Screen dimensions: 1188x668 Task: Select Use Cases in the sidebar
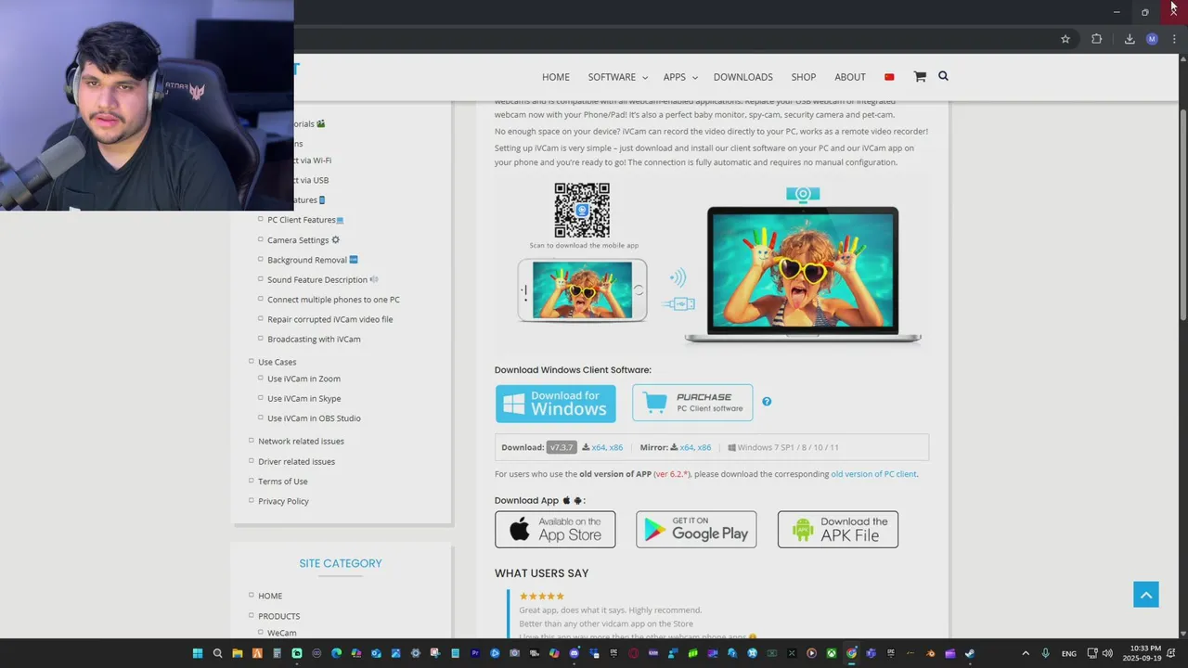[277, 362]
